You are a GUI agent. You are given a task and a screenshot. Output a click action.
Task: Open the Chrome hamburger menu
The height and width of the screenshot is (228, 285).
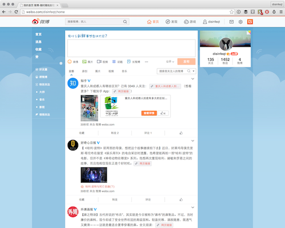coord(281,12)
